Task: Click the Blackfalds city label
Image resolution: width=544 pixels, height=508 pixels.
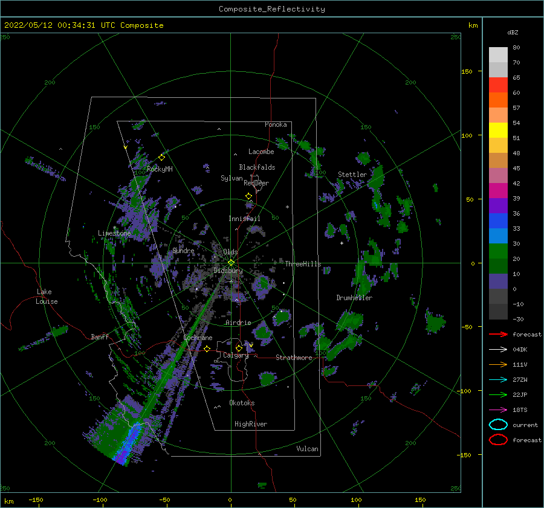Action: (x=257, y=167)
